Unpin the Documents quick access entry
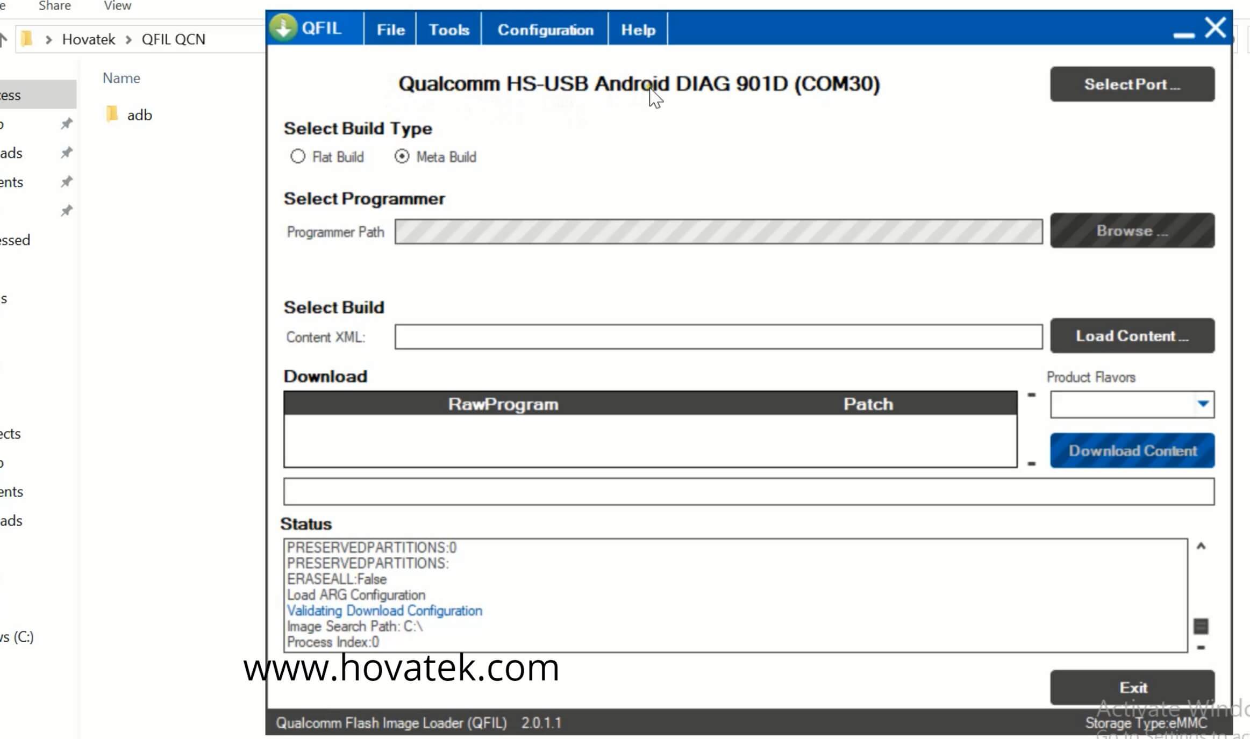 (x=66, y=181)
